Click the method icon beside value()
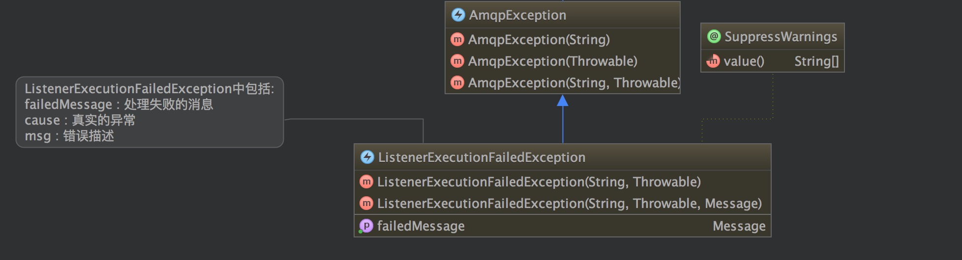962x260 pixels. tap(713, 61)
